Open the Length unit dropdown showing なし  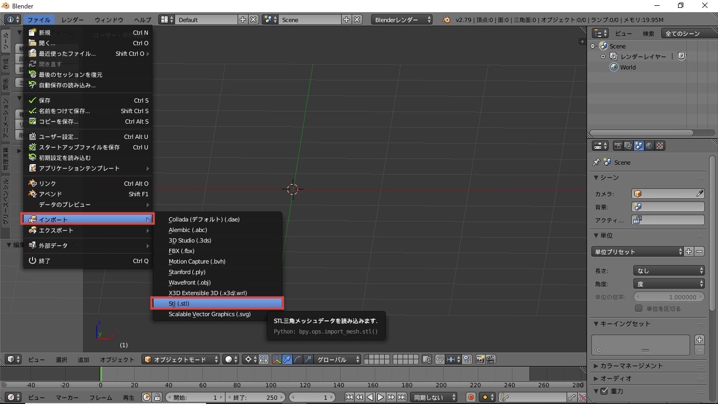pyautogui.click(x=669, y=270)
